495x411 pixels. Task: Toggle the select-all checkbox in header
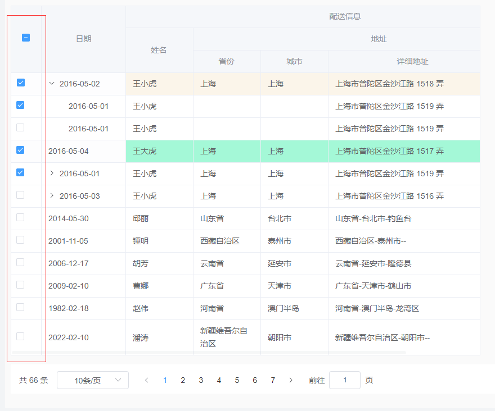(x=25, y=36)
